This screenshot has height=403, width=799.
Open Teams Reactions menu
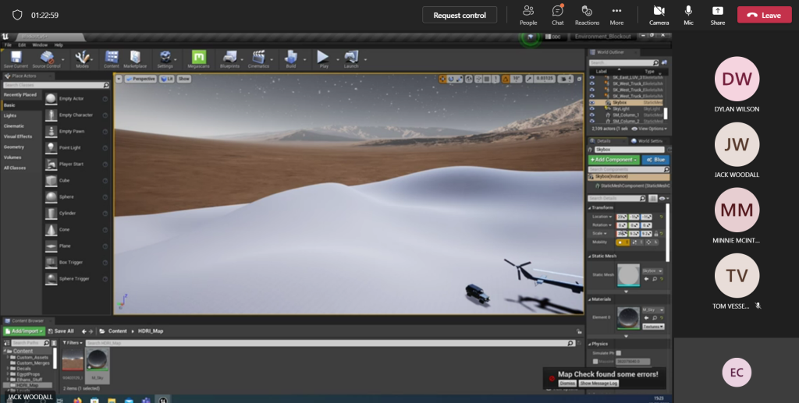(587, 16)
